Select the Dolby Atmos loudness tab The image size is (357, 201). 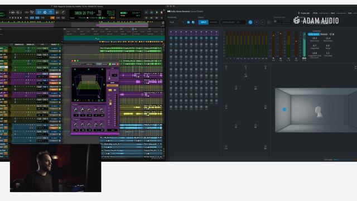pos(313,34)
